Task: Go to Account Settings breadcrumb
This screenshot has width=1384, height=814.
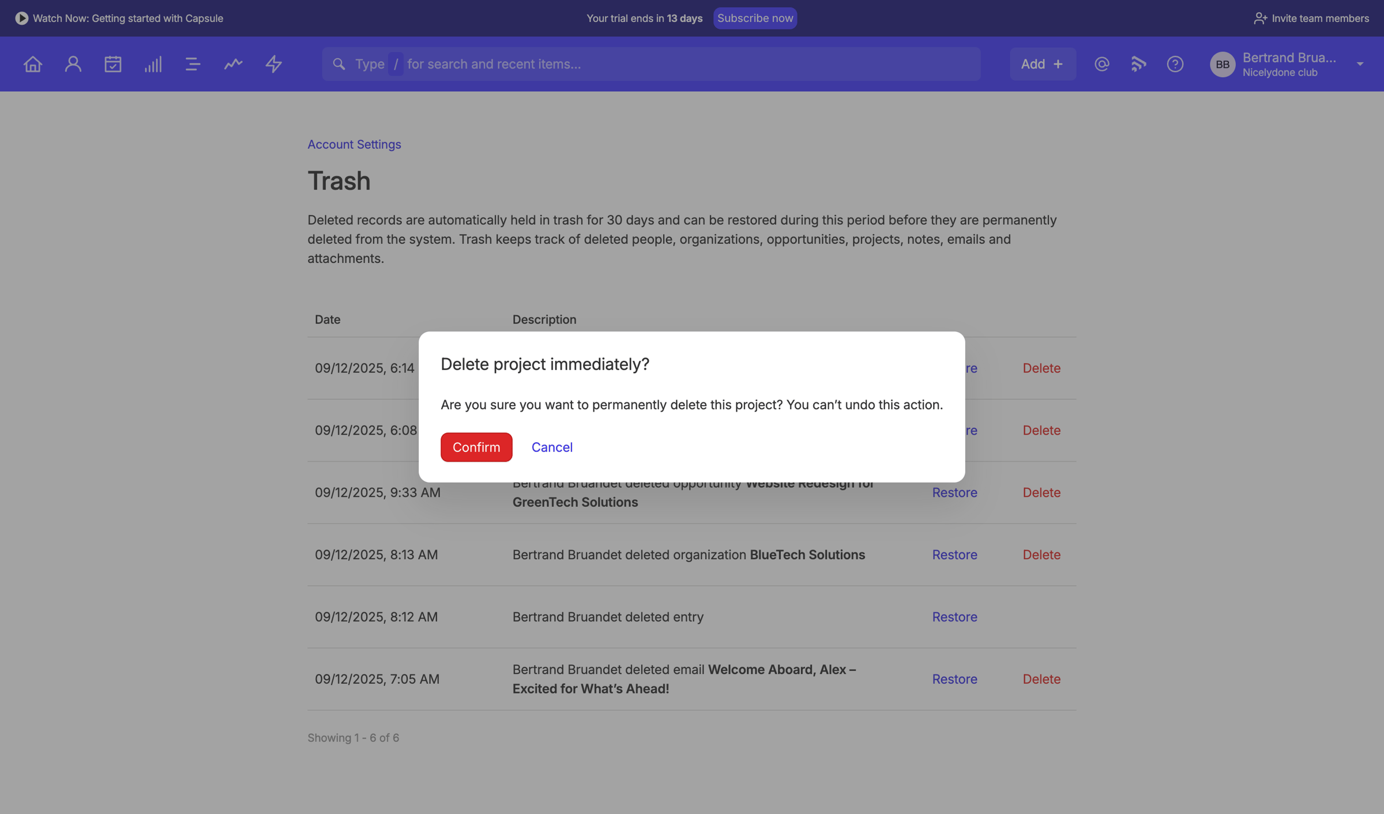Action: [x=354, y=145]
